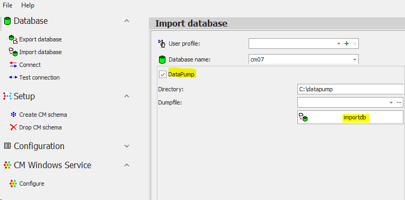Open the Create CM schema link
The height and width of the screenshot is (200, 405).
[x=43, y=115]
